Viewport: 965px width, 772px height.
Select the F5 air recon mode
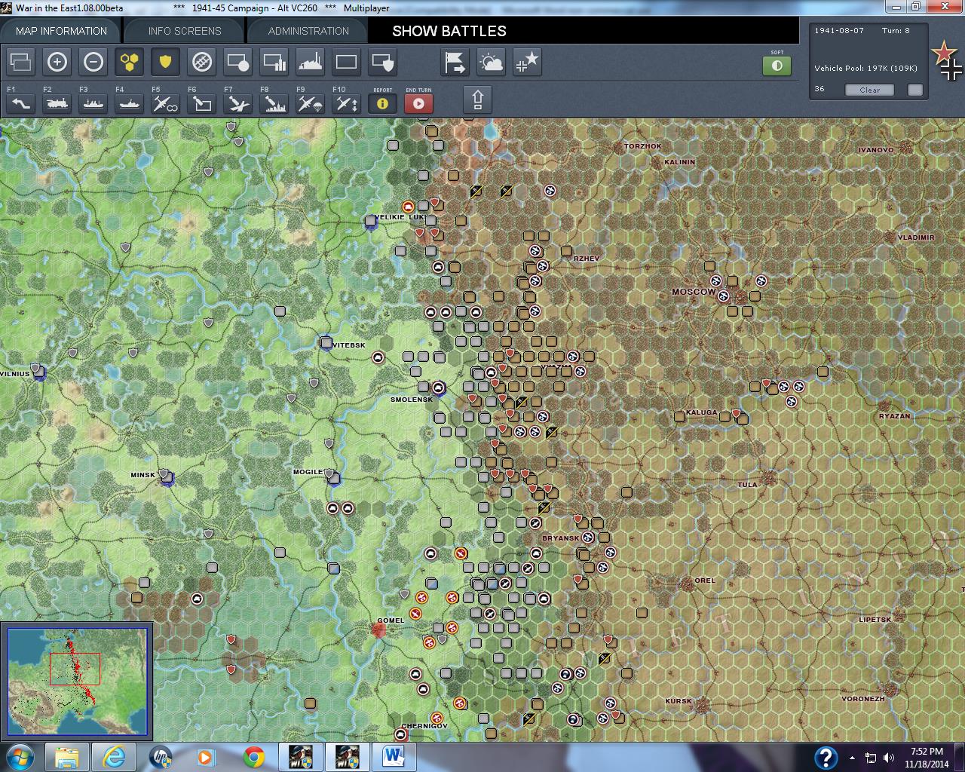[x=166, y=103]
